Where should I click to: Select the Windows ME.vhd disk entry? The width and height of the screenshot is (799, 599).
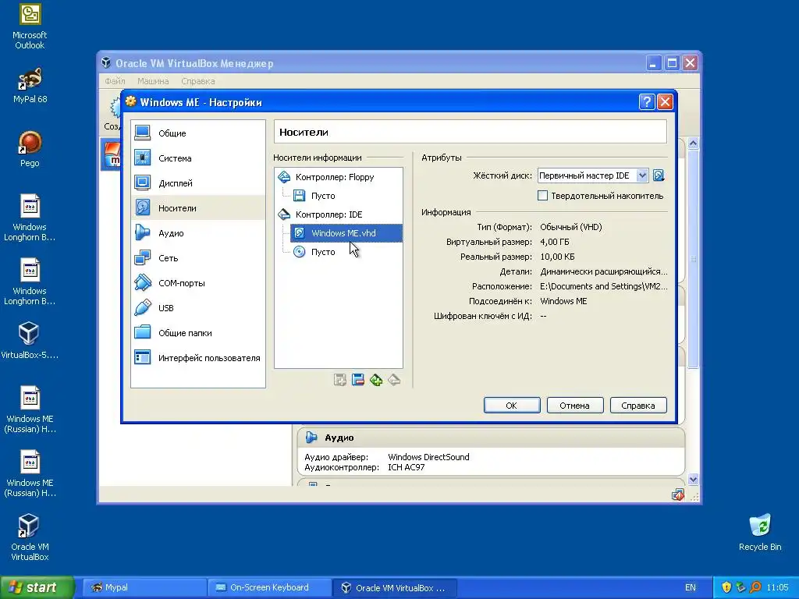[346, 232]
